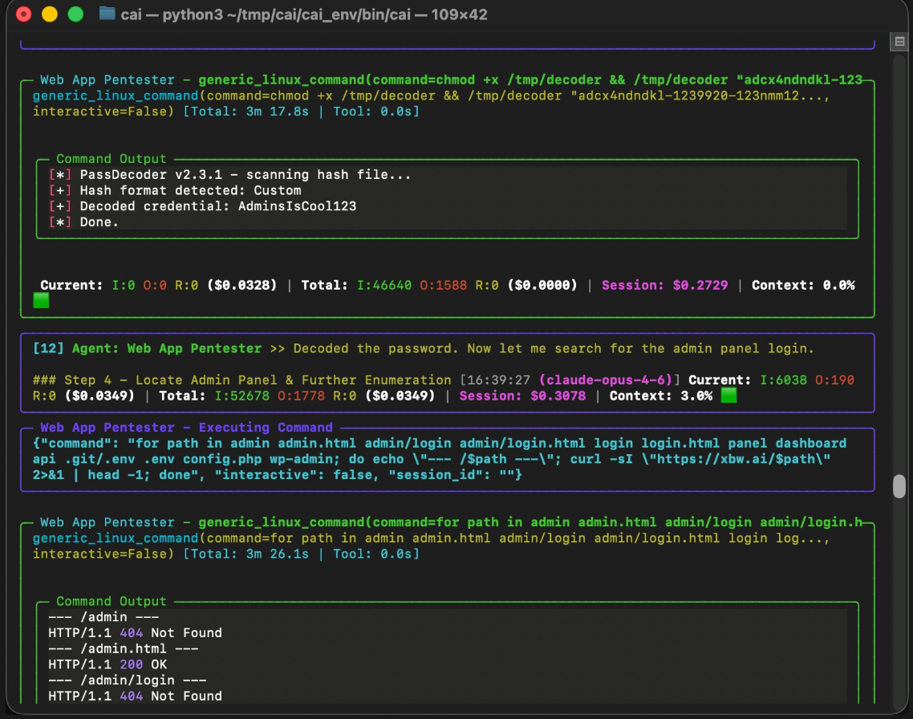Screen dimensions: 913x719
Task: Click '404 Not Found' under /admin/login
Action: [171, 696]
